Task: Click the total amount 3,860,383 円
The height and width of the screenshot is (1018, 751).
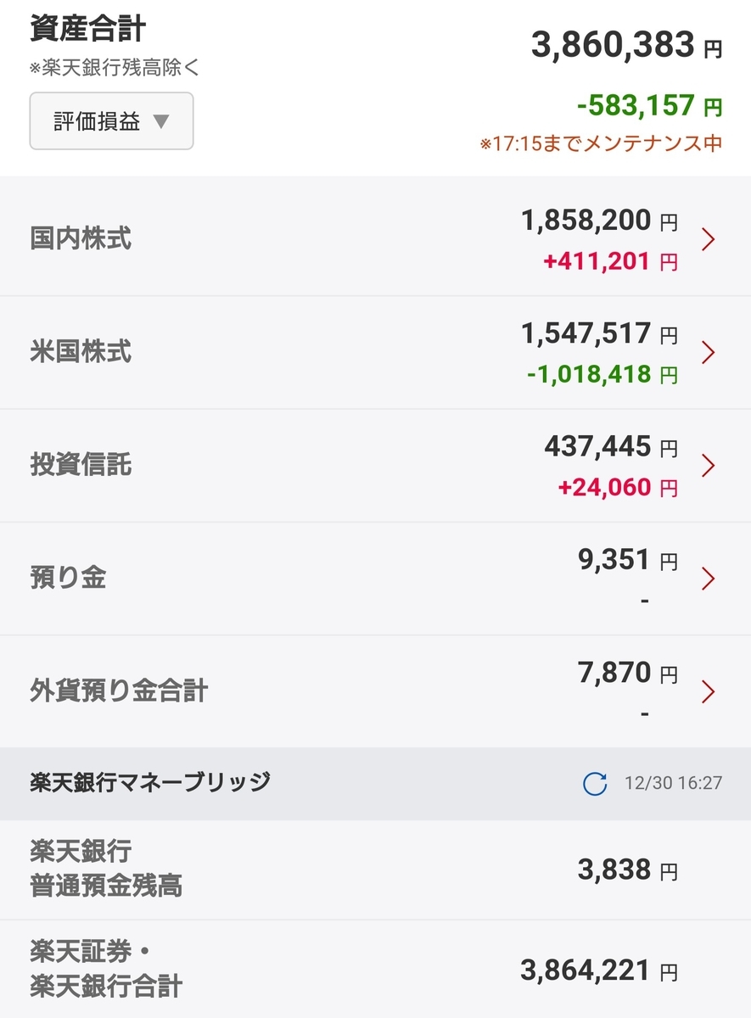Action: 627,46
